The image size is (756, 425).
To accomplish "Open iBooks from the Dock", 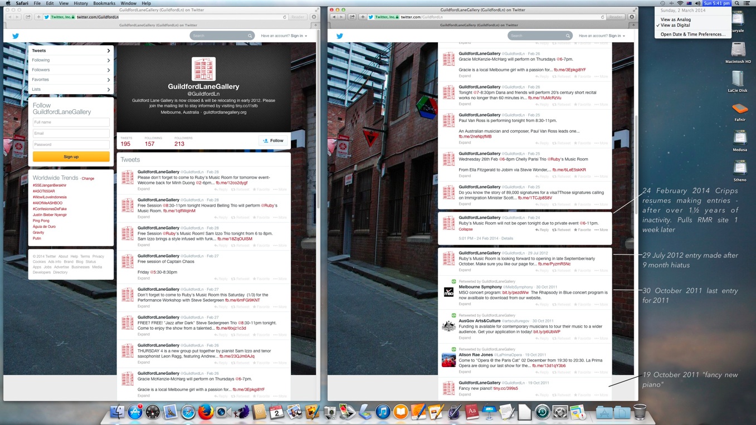I will pyautogui.click(x=401, y=412).
